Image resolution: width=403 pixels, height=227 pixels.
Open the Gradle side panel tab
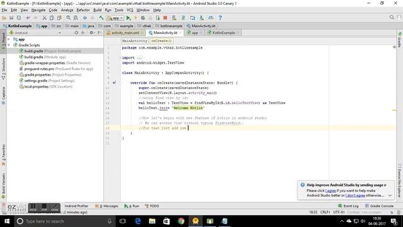400,40
